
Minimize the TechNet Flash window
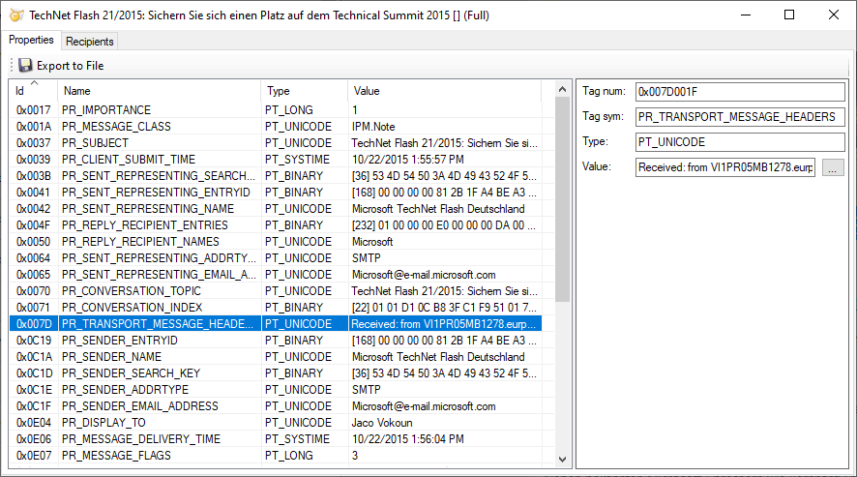click(746, 15)
